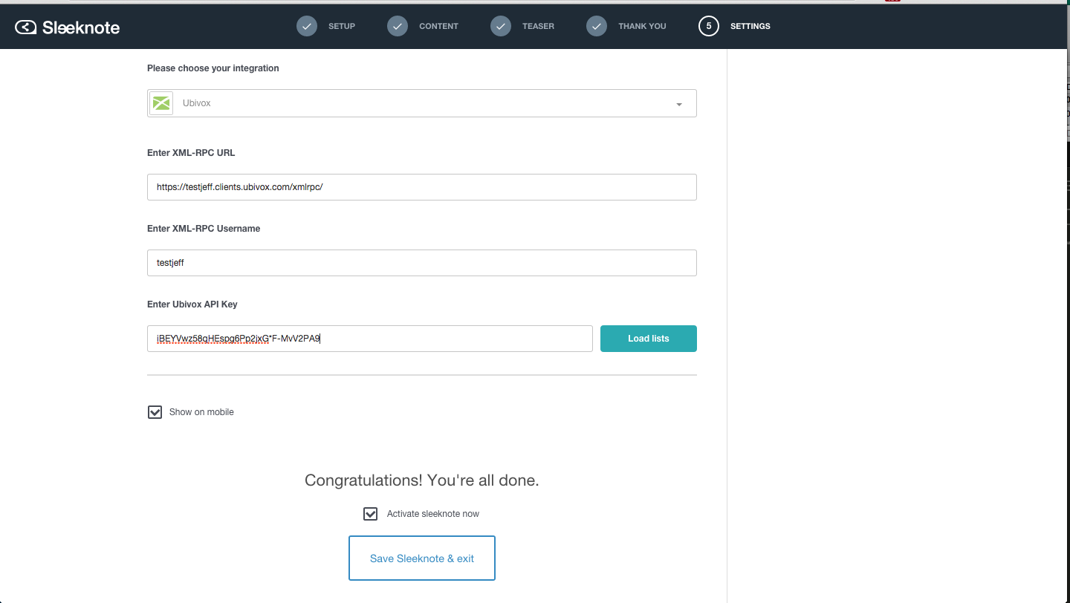Click the 'Congratulations! You're all done.' heading
The width and height of the screenshot is (1070, 603).
click(422, 480)
